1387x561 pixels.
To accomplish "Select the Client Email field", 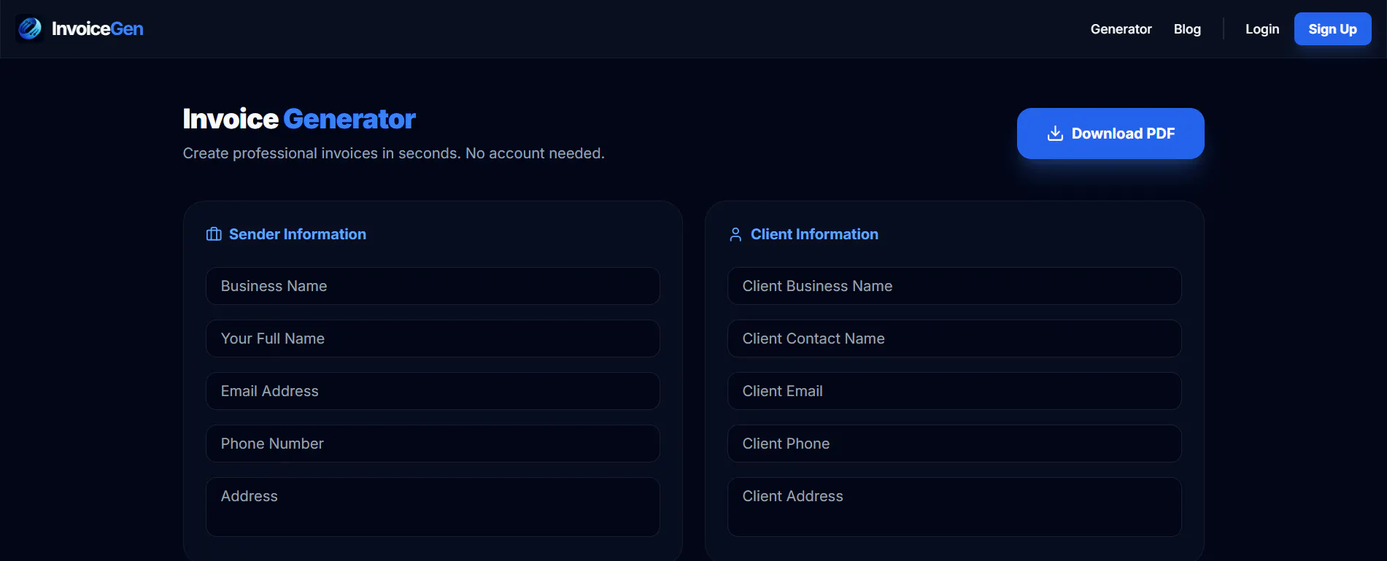I will pyautogui.click(x=954, y=391).
